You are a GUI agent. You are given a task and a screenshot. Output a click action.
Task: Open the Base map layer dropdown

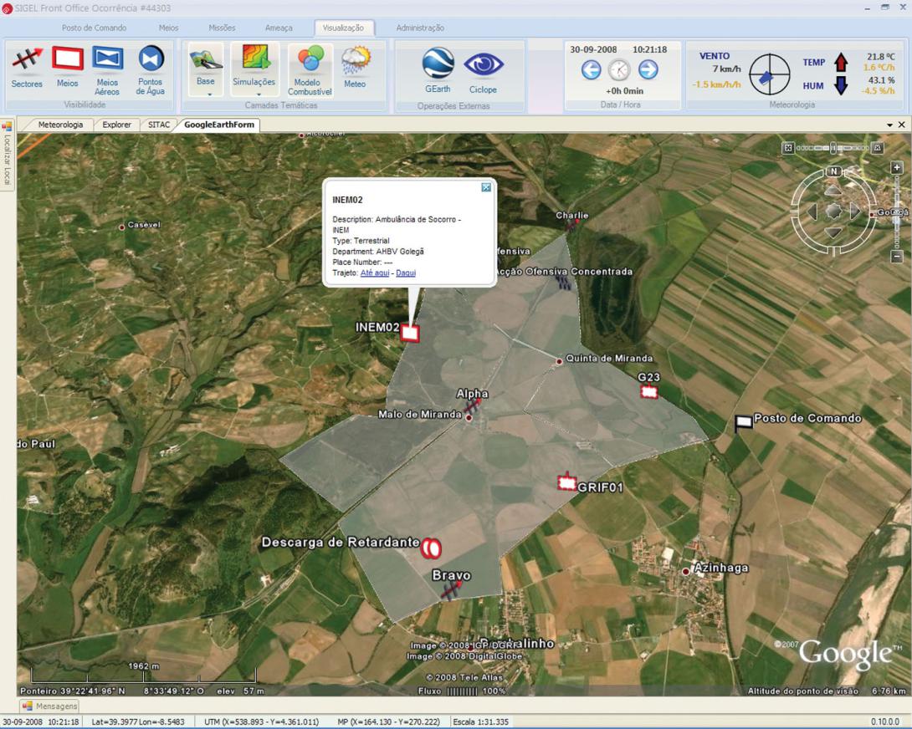coord(206,69)
